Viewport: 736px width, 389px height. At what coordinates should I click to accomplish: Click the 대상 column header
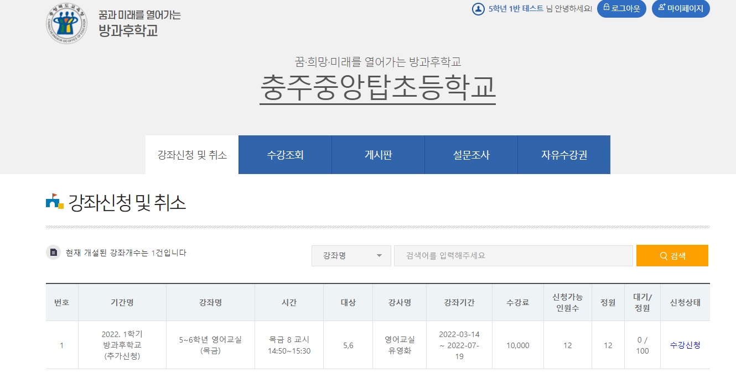(x=348, y=302)
